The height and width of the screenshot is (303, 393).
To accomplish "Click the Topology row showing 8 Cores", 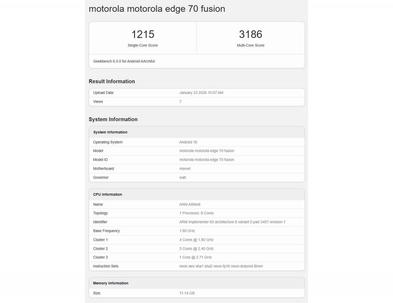I will click(x=196, y=213).
